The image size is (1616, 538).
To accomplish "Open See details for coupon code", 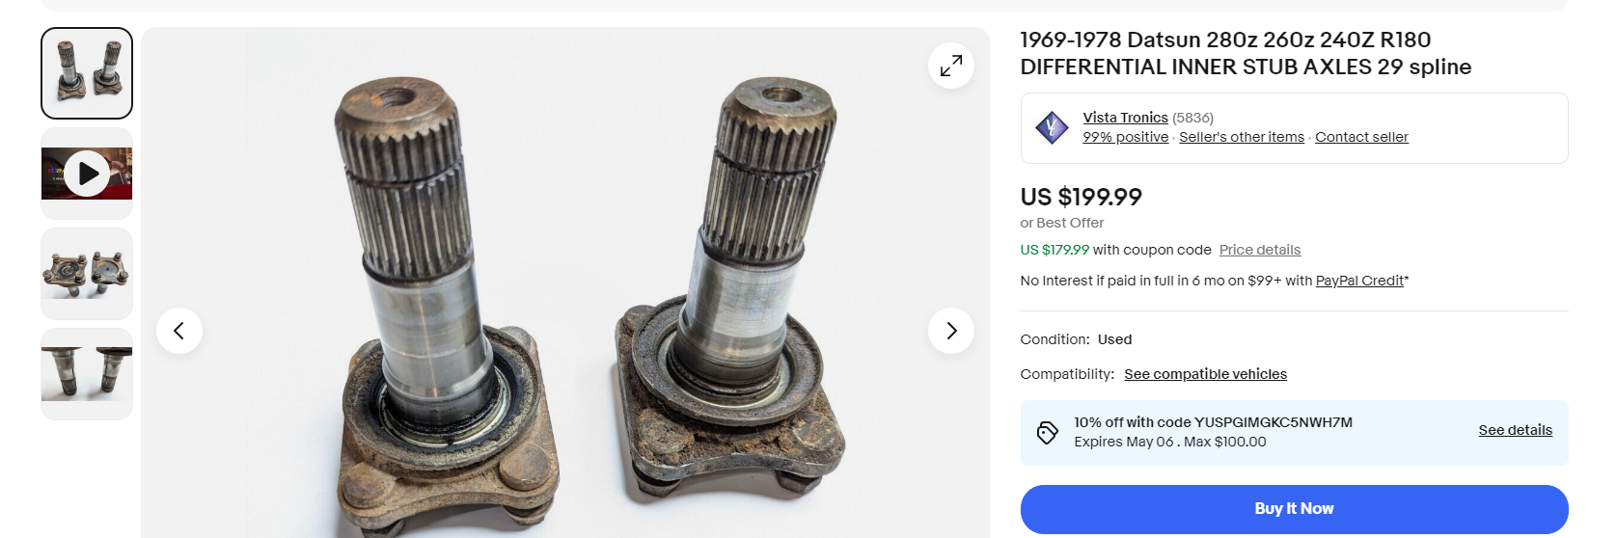I will 1515,430.
